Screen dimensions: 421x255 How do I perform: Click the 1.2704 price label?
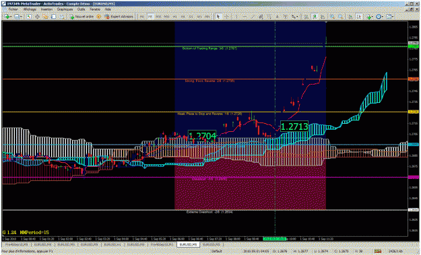[x=202, y=136]
